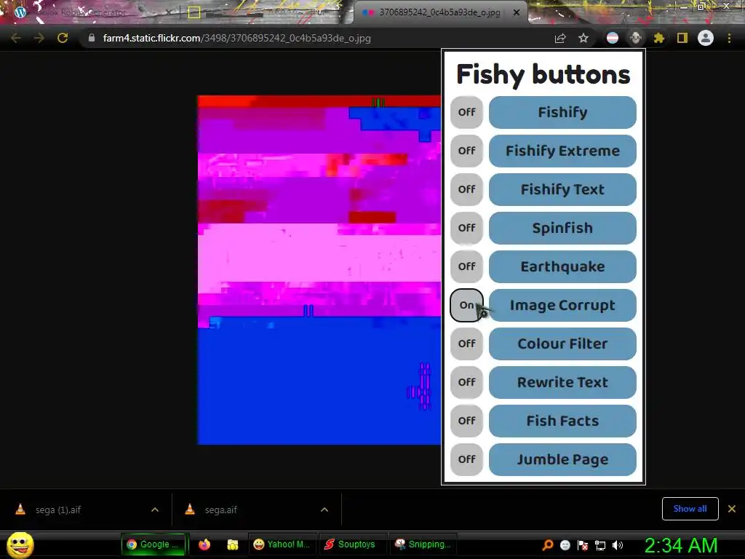Open the yellow folder taskbar icon
Viewport: 745px width, 559px height.
[232, 544]
